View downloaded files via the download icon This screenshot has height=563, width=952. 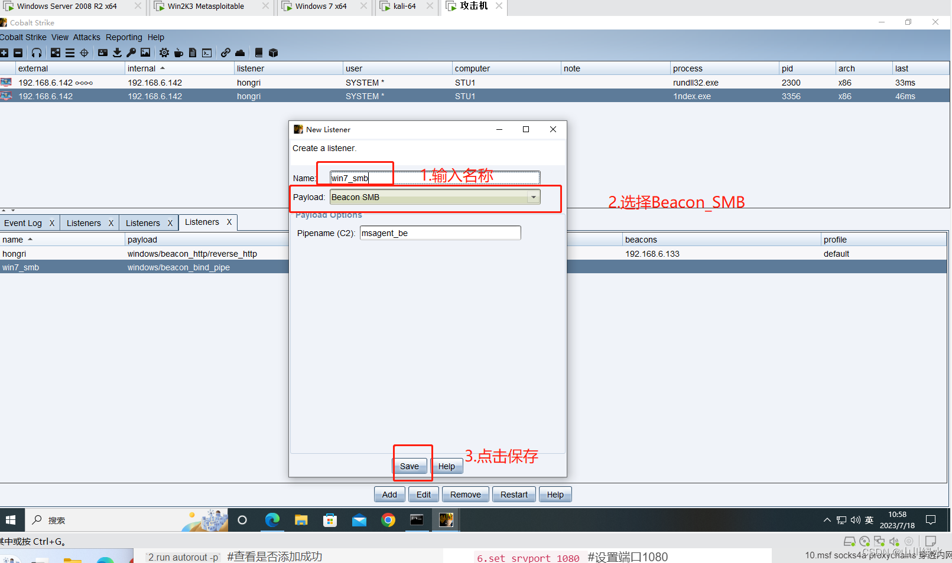coord(117,53)
